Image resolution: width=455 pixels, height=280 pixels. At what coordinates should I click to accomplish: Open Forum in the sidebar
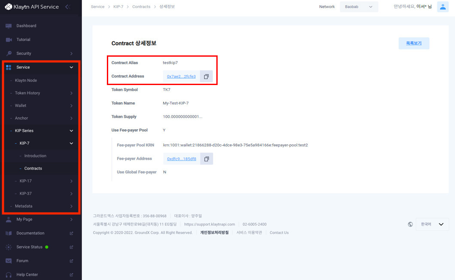coord(22,261)
